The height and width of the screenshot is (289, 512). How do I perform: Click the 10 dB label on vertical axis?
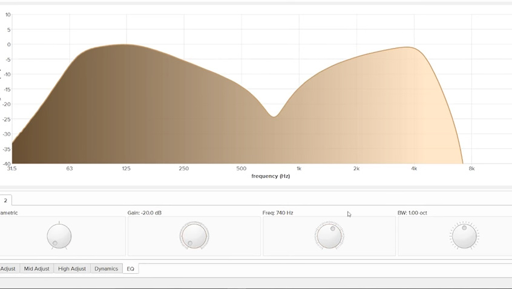pos(8,15)
